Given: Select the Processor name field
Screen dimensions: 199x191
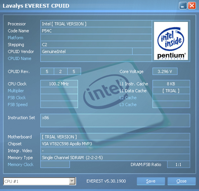Looking at the screenshot, I should pos(96,24).
